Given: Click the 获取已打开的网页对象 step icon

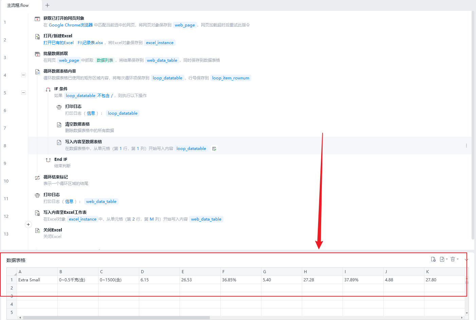Looking at the screenshot, I should [37, 19].
